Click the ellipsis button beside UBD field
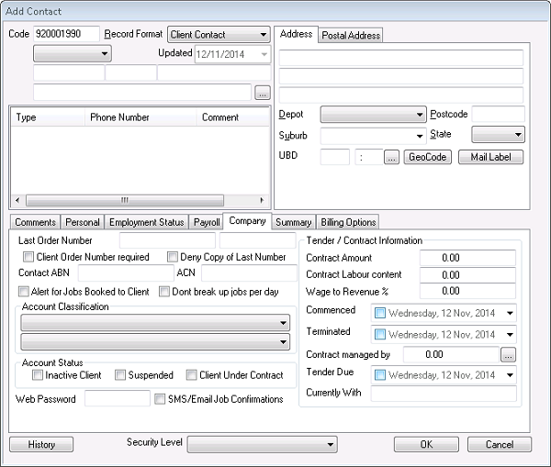 [x=390, y=157]
